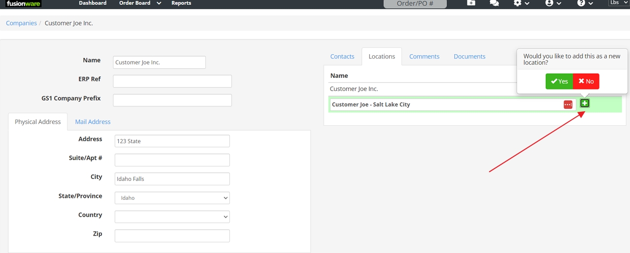Open the help question-mark menu
The width and height of the screenshot is (630, 253).
click(x=585, y=3)
